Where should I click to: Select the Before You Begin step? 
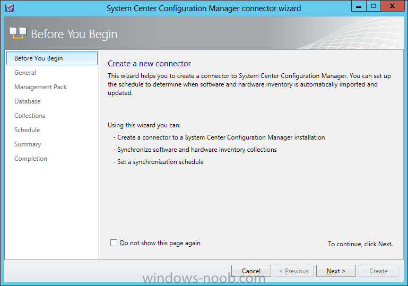(x=52, y=58)
